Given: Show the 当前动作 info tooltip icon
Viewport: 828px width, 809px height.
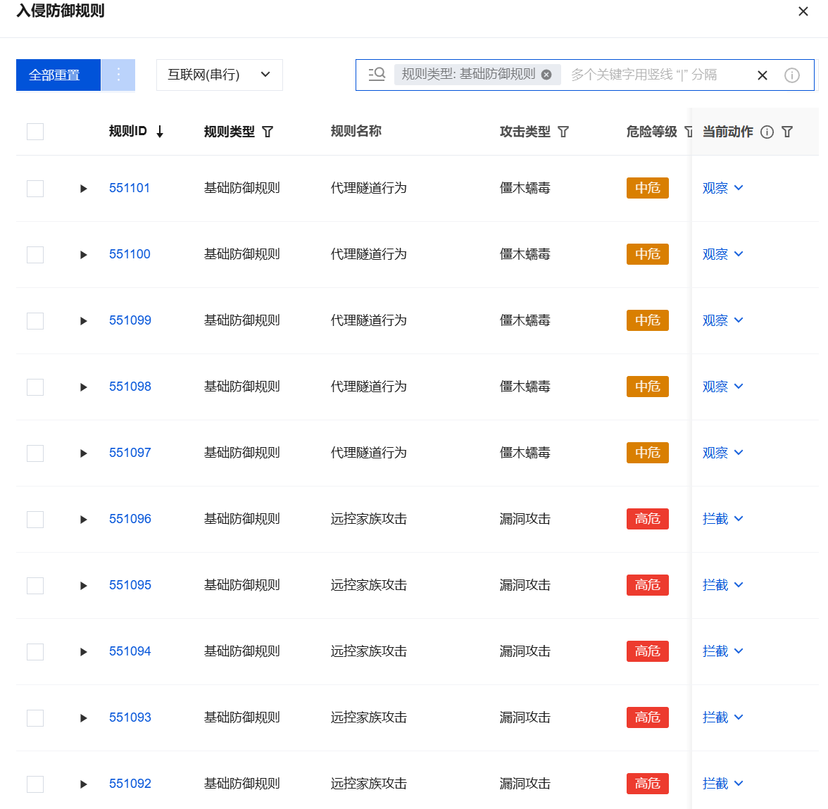Looking at the screenshot, I should tap(767, 132).
